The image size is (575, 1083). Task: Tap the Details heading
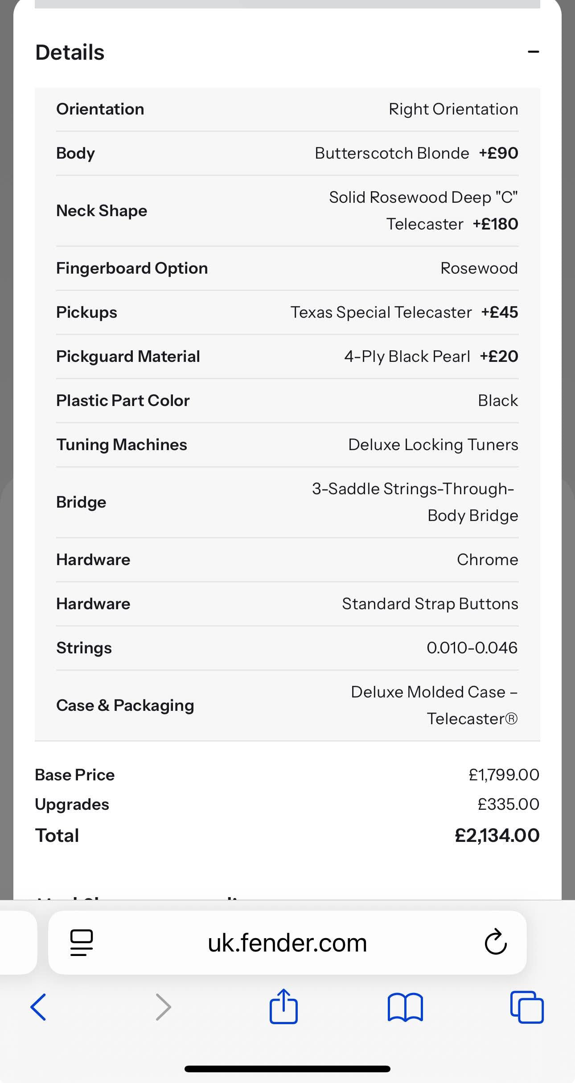click(70, 52)
